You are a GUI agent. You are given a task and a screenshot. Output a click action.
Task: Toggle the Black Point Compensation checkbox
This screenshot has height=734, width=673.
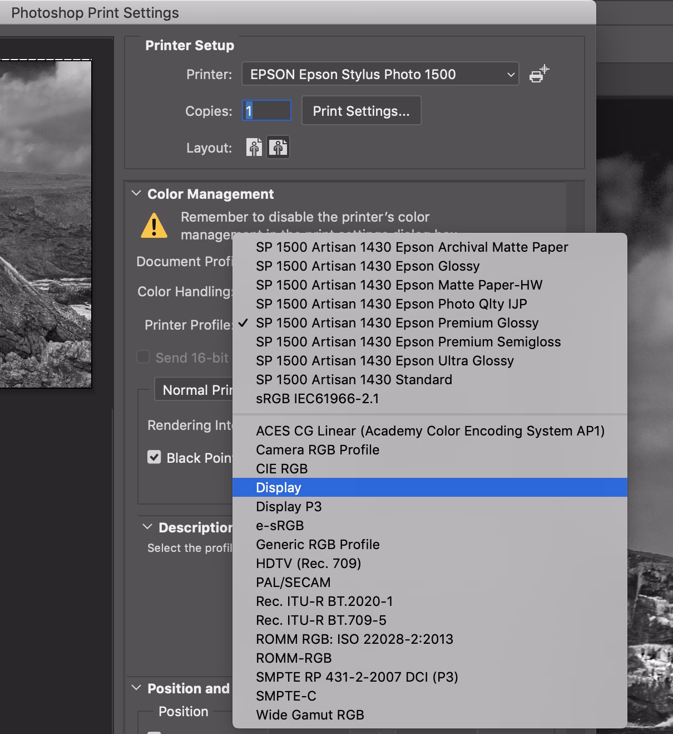click(x=154, y=457)
